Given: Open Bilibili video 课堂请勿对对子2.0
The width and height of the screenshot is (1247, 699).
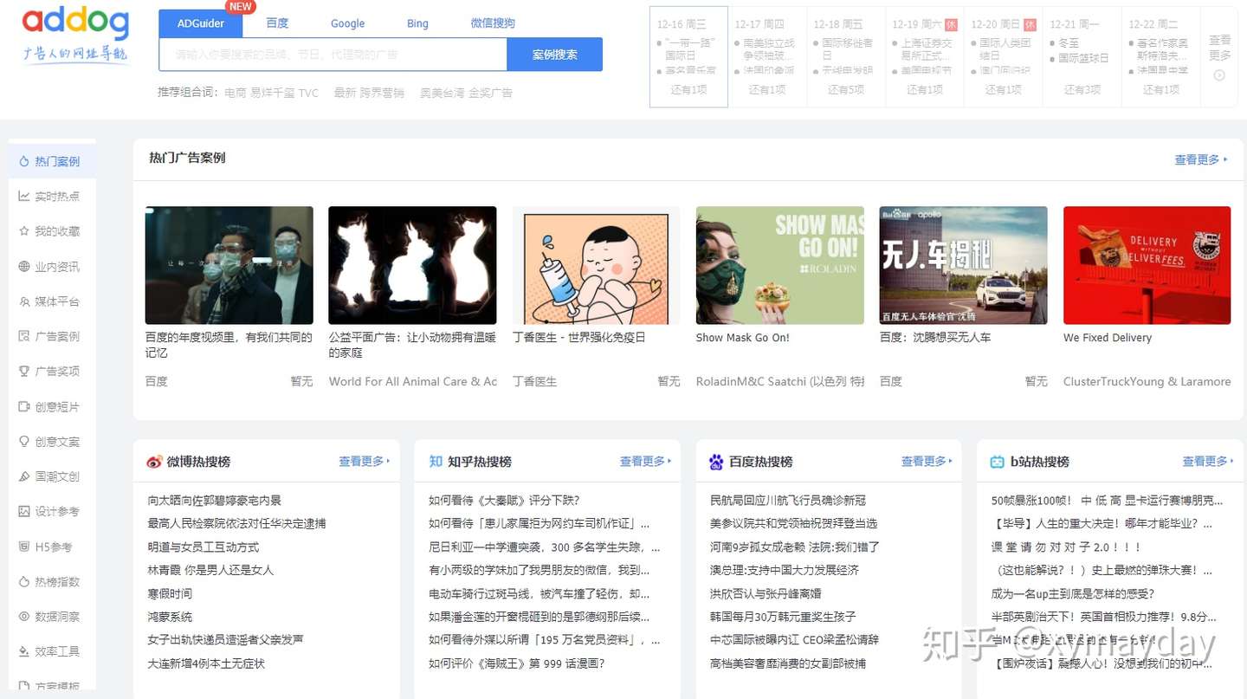Looking at the screenshot, I should point(1067,547).
